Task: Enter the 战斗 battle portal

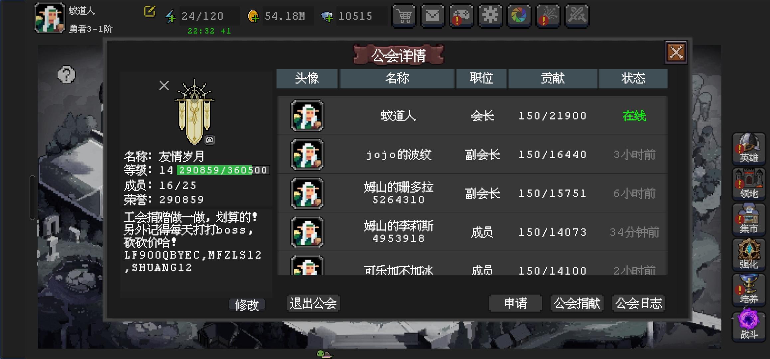Action: [x=749, y=325]
